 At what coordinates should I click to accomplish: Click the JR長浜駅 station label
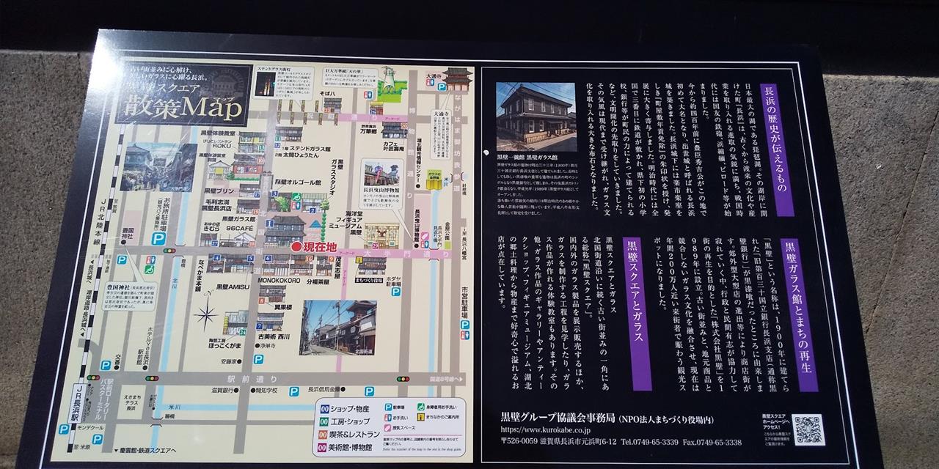pyautogui.click(x=76, y=404)
